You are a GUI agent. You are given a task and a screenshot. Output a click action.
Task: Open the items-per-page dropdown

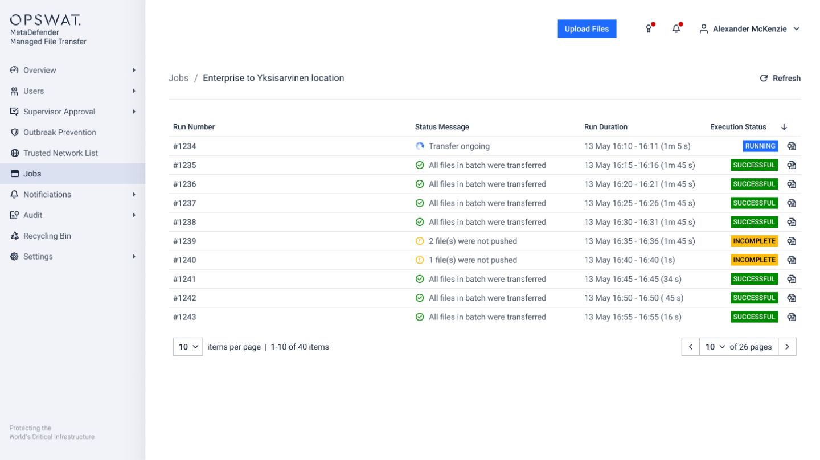pyautogui.click(x=188, y=347)
